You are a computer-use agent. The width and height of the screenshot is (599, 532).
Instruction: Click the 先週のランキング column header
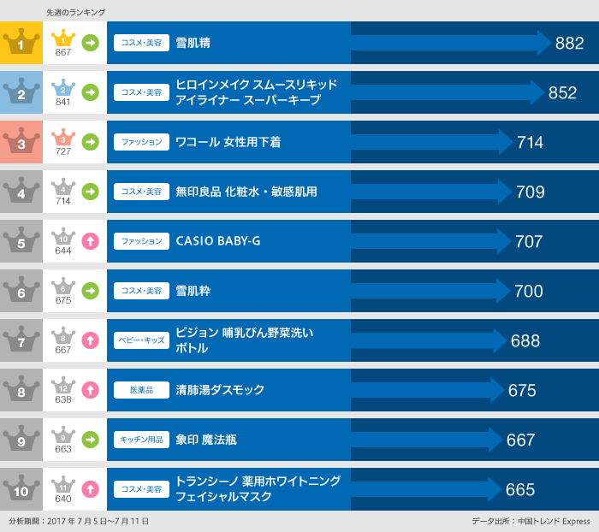point(76,12)
